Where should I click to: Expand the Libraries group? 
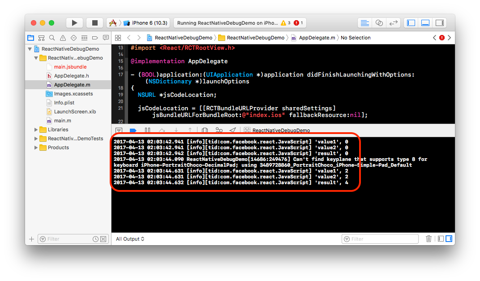[x=36, y=130]
